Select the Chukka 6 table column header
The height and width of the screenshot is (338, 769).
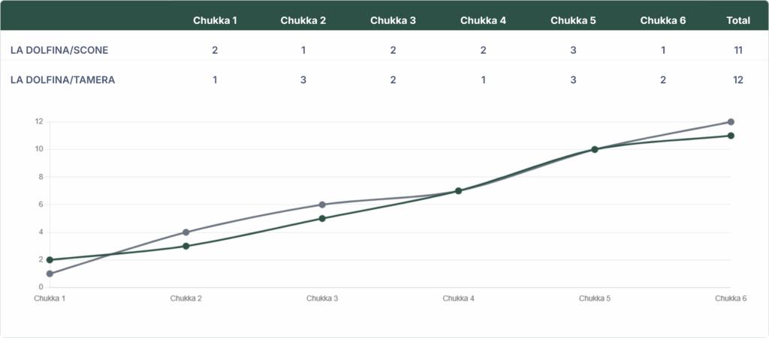coord(662,20)
